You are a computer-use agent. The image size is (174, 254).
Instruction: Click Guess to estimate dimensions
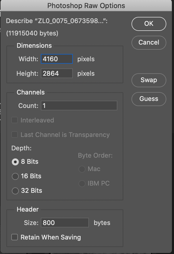point(149,99)
